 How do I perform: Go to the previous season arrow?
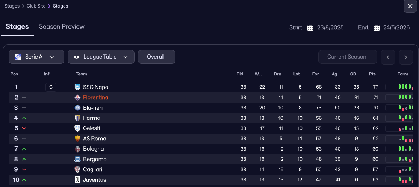(388, 57)
